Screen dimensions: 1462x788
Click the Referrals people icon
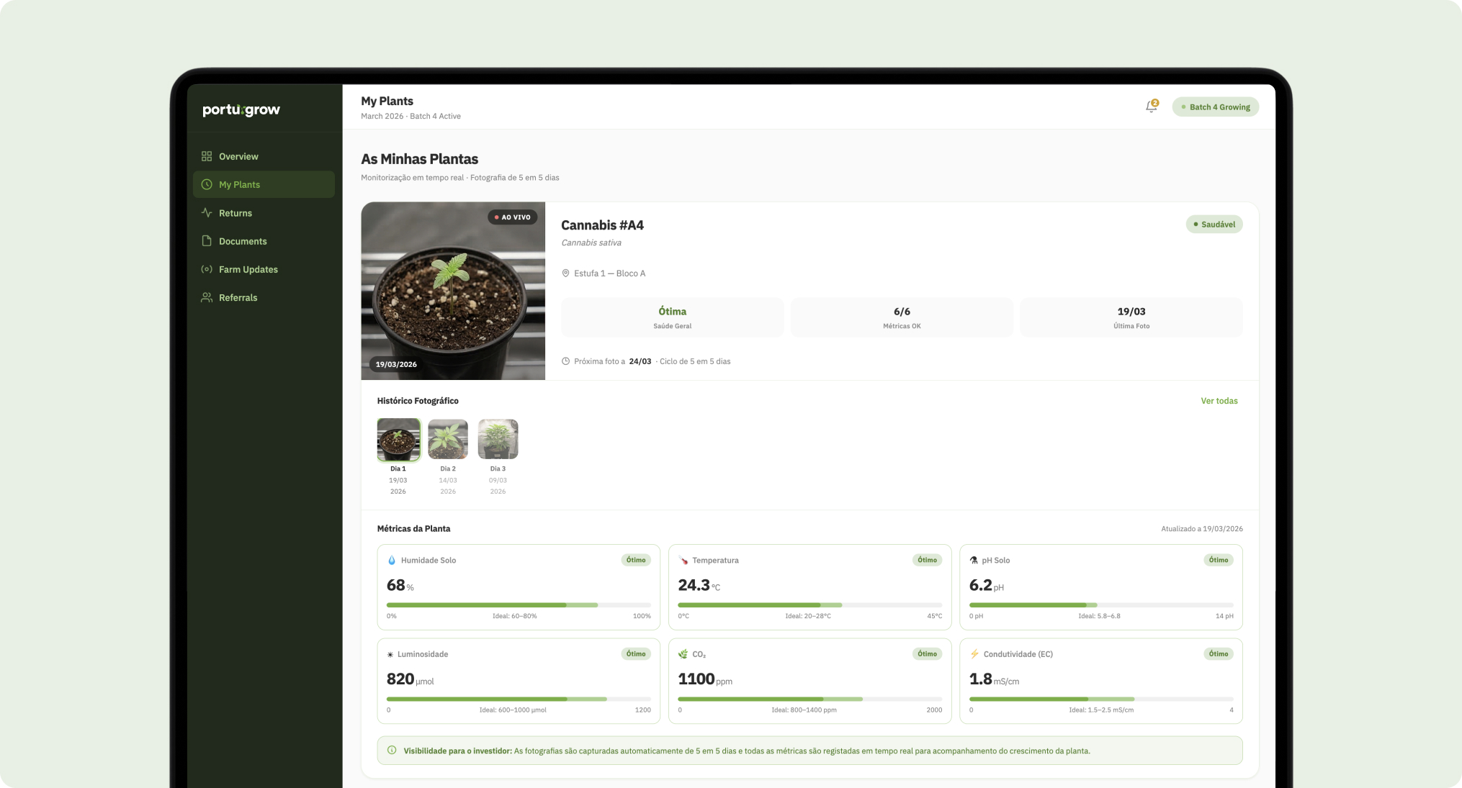pyautogui.click(x=207, y=296)
